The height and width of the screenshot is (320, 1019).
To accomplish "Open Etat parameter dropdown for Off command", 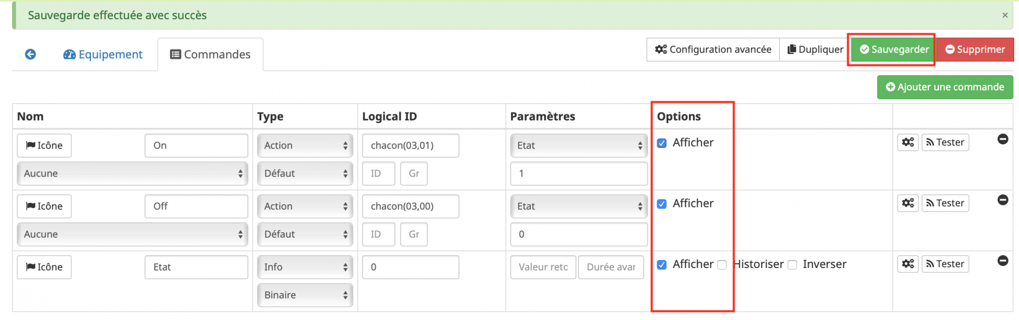I will 578,206.
